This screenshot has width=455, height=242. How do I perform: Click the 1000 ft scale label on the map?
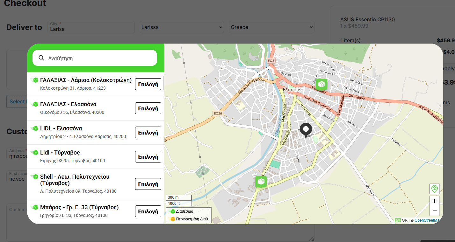(174, 204)
